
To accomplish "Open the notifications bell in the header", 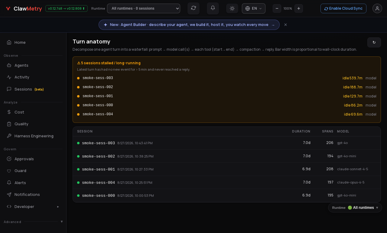I will point(213,8).
